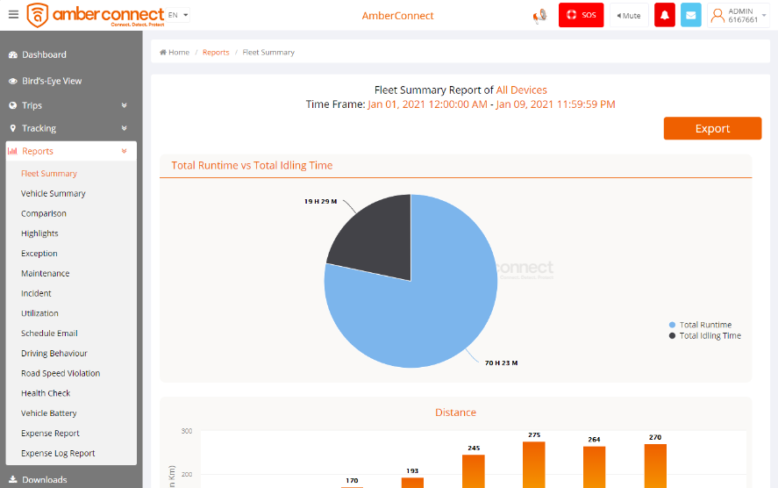Open Downloads in the sidebar
778x488 pixels.
(44, 479)
